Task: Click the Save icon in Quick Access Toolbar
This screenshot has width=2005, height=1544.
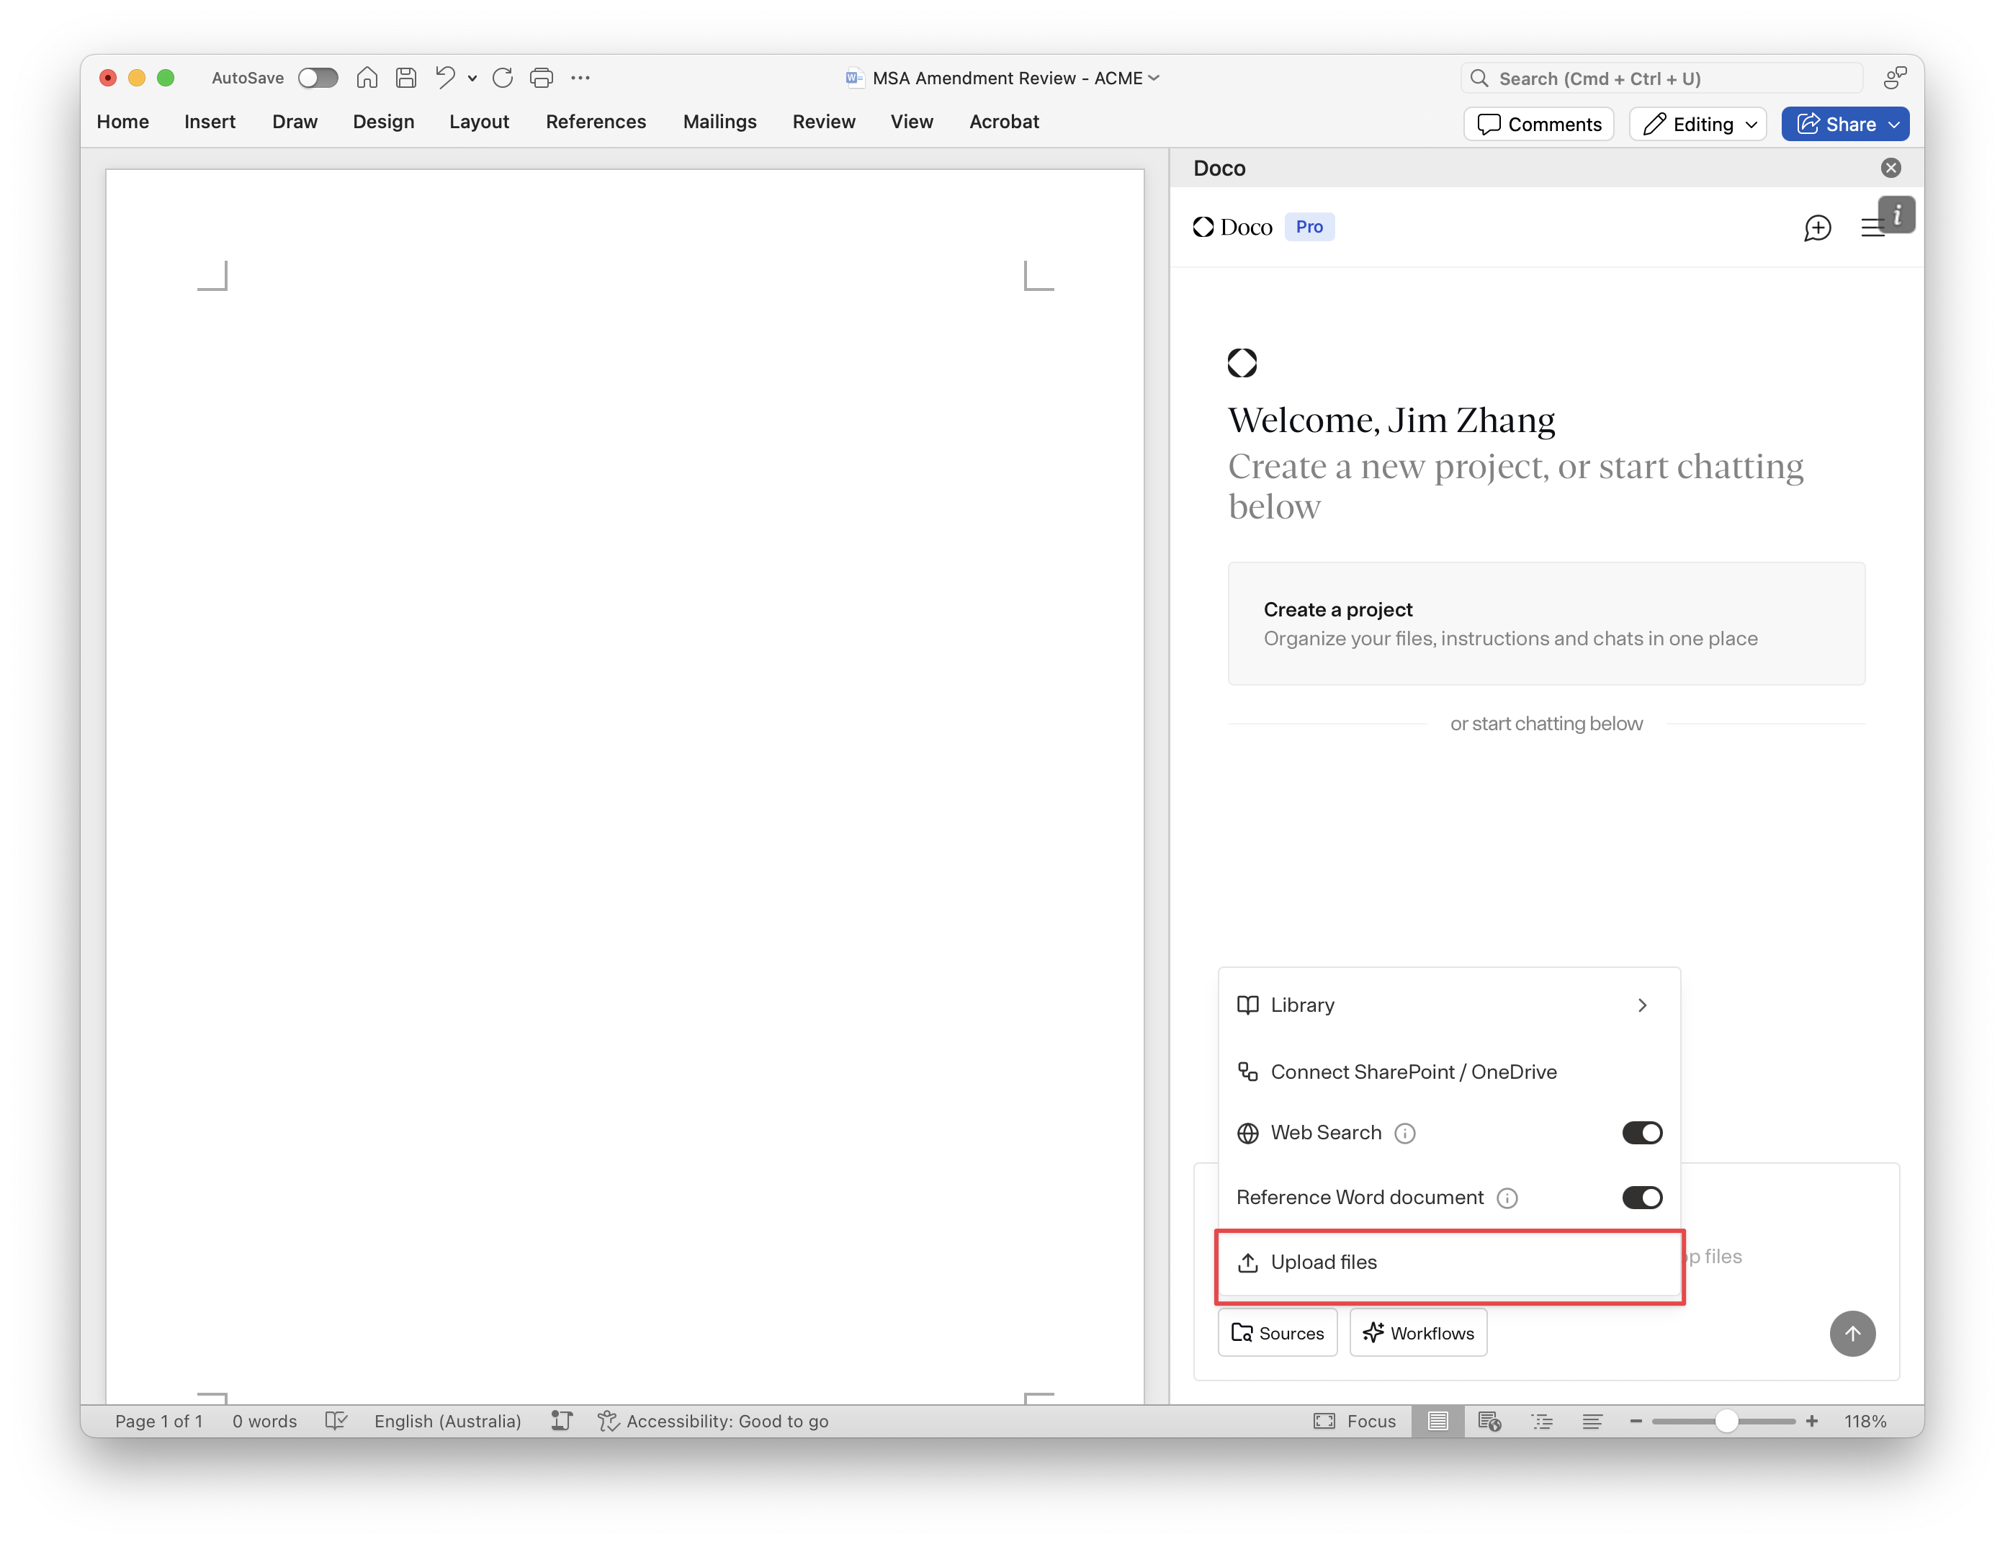Action: pos(405,77)
